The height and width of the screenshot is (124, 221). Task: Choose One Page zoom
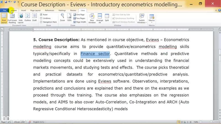click(x=79, y=15)
